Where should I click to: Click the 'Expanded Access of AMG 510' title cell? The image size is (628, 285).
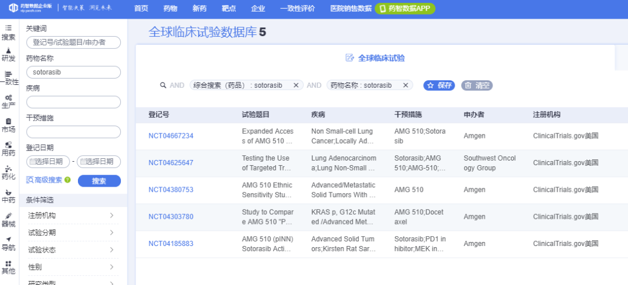268,136
